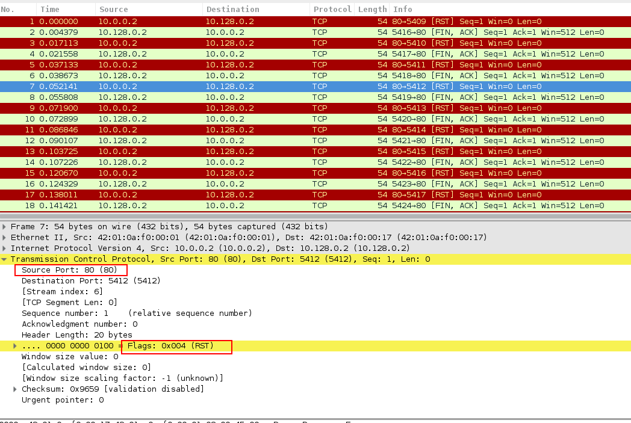
Task: Select packet 16 at time 0.124329
Action: [x=315, y=185]
